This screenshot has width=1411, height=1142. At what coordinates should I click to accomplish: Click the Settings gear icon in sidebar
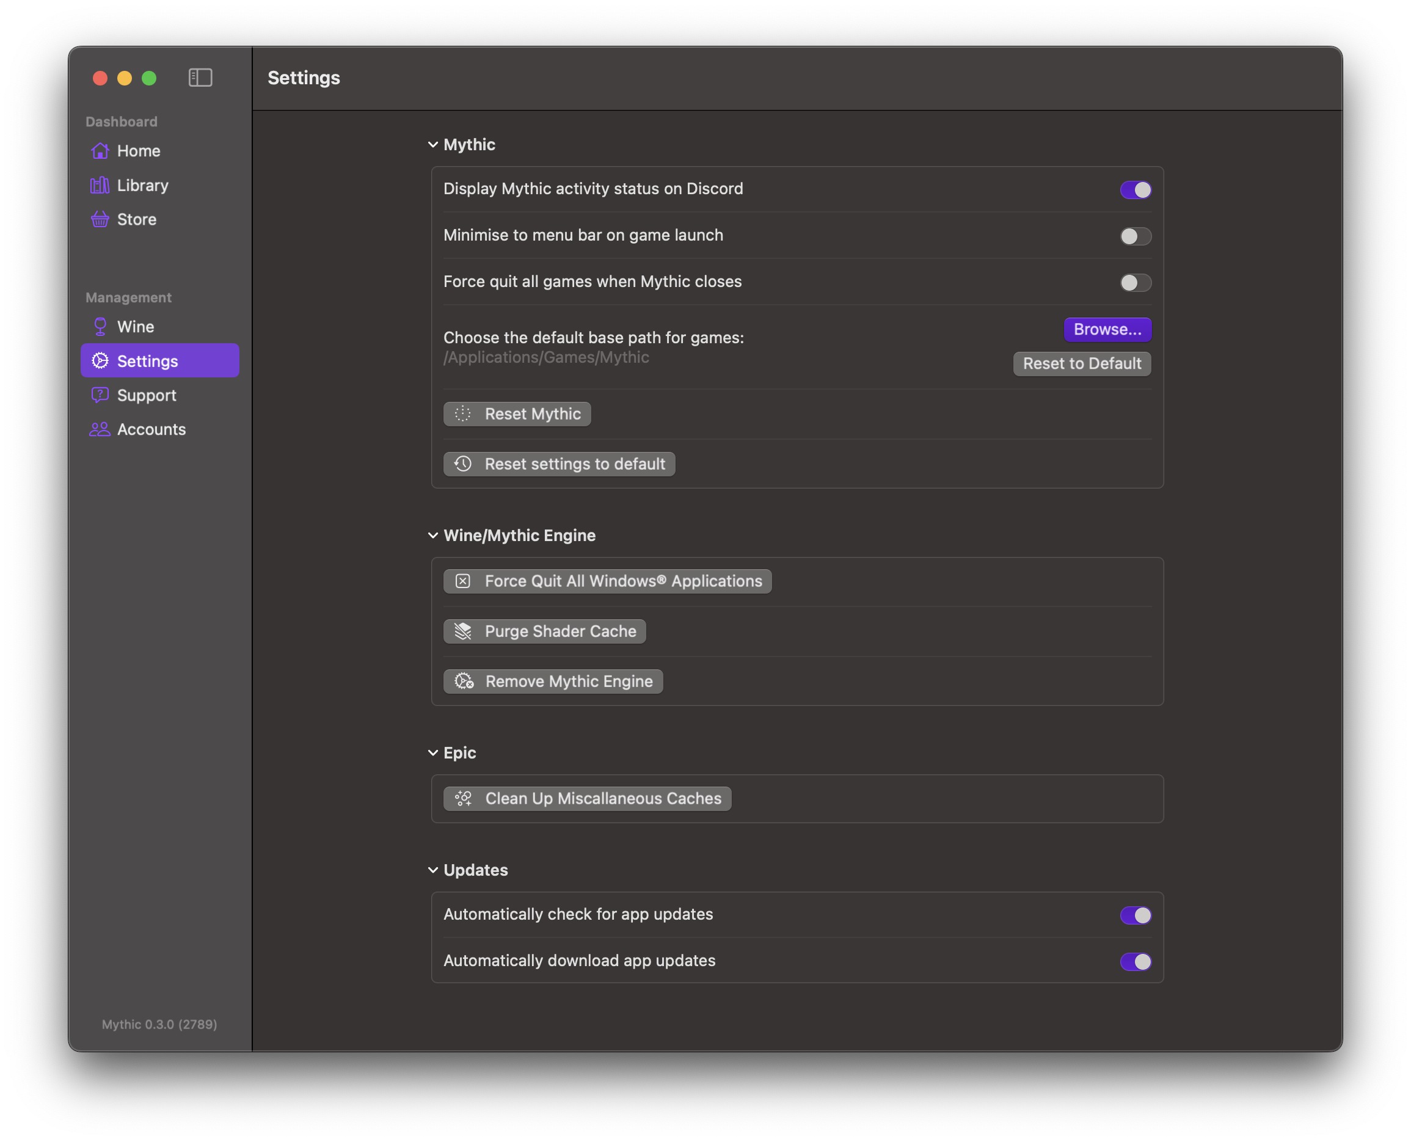coord(100,360)
